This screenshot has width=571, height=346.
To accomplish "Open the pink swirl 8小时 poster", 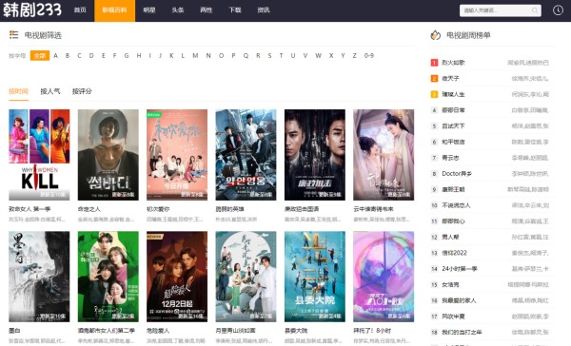I will point(384,277).
